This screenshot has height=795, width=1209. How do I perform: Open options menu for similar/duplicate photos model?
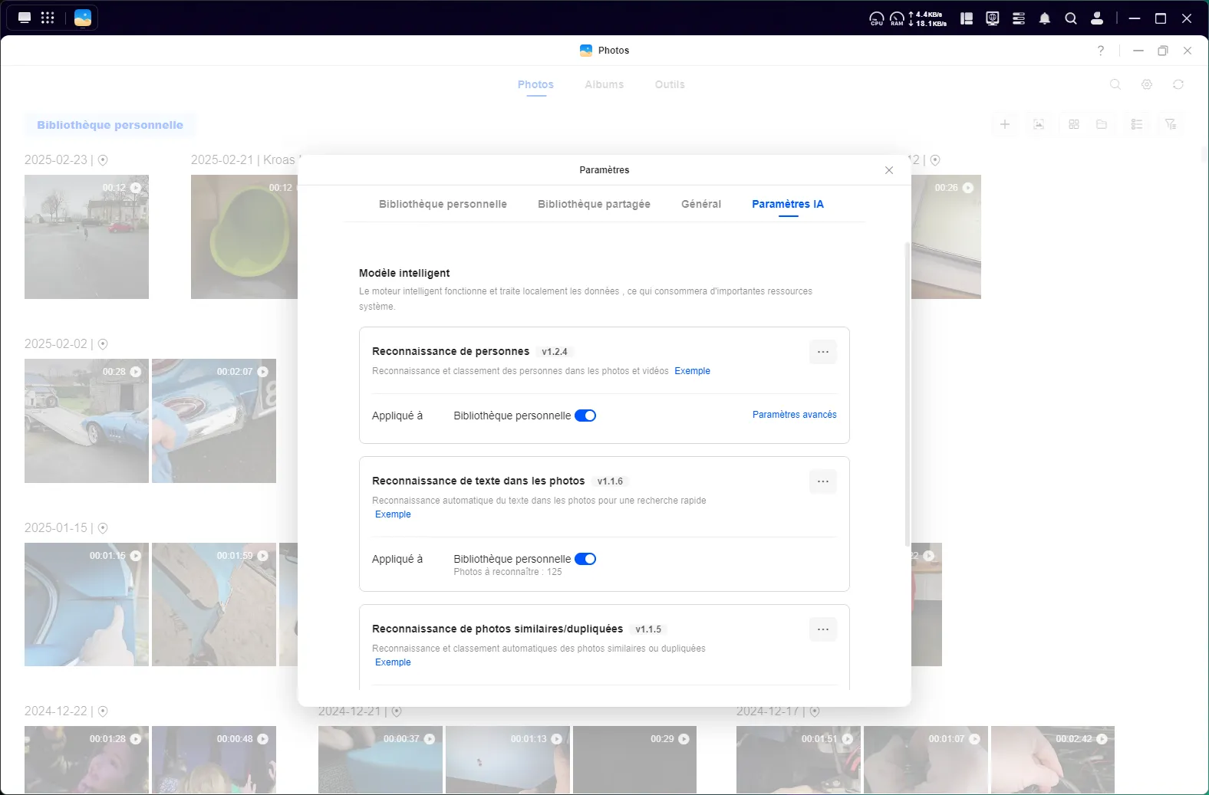tap(822, 629)
